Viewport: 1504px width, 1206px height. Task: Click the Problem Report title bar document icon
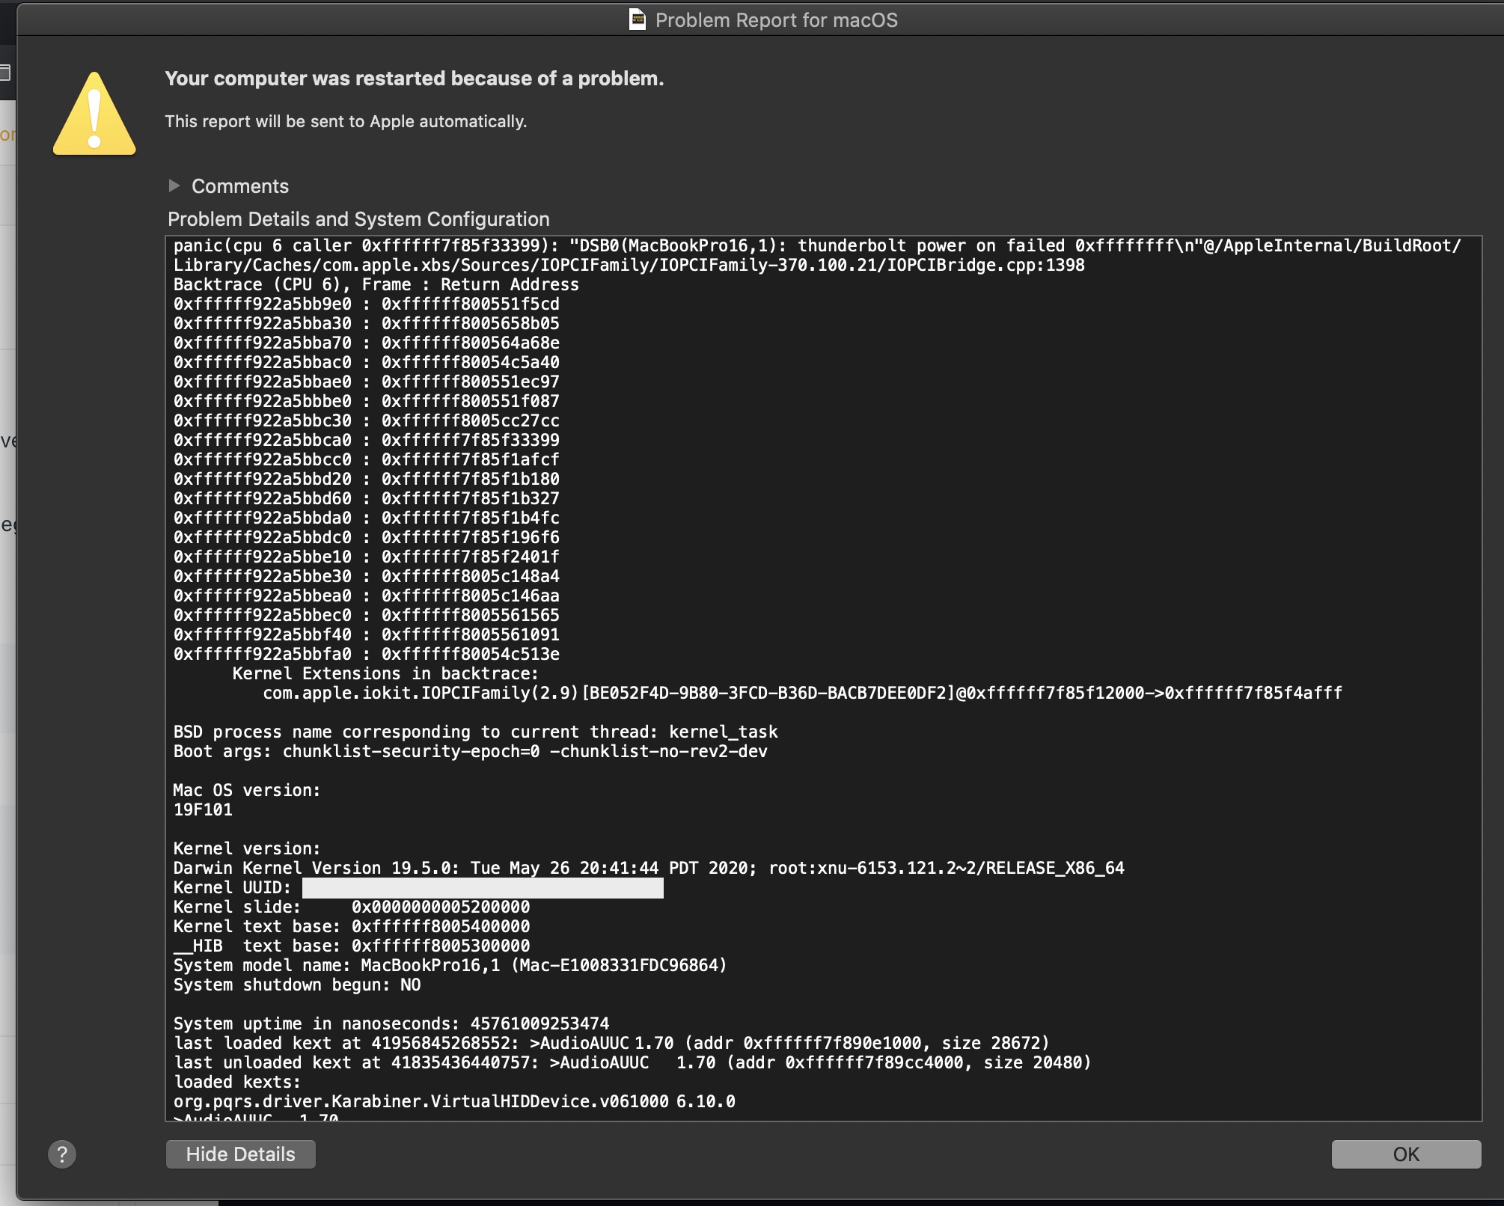638,19
